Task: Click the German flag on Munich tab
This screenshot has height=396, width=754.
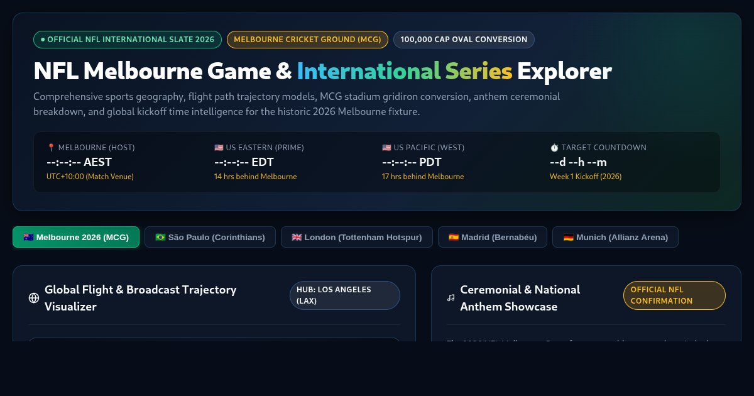Action: [x=568, y=237]
